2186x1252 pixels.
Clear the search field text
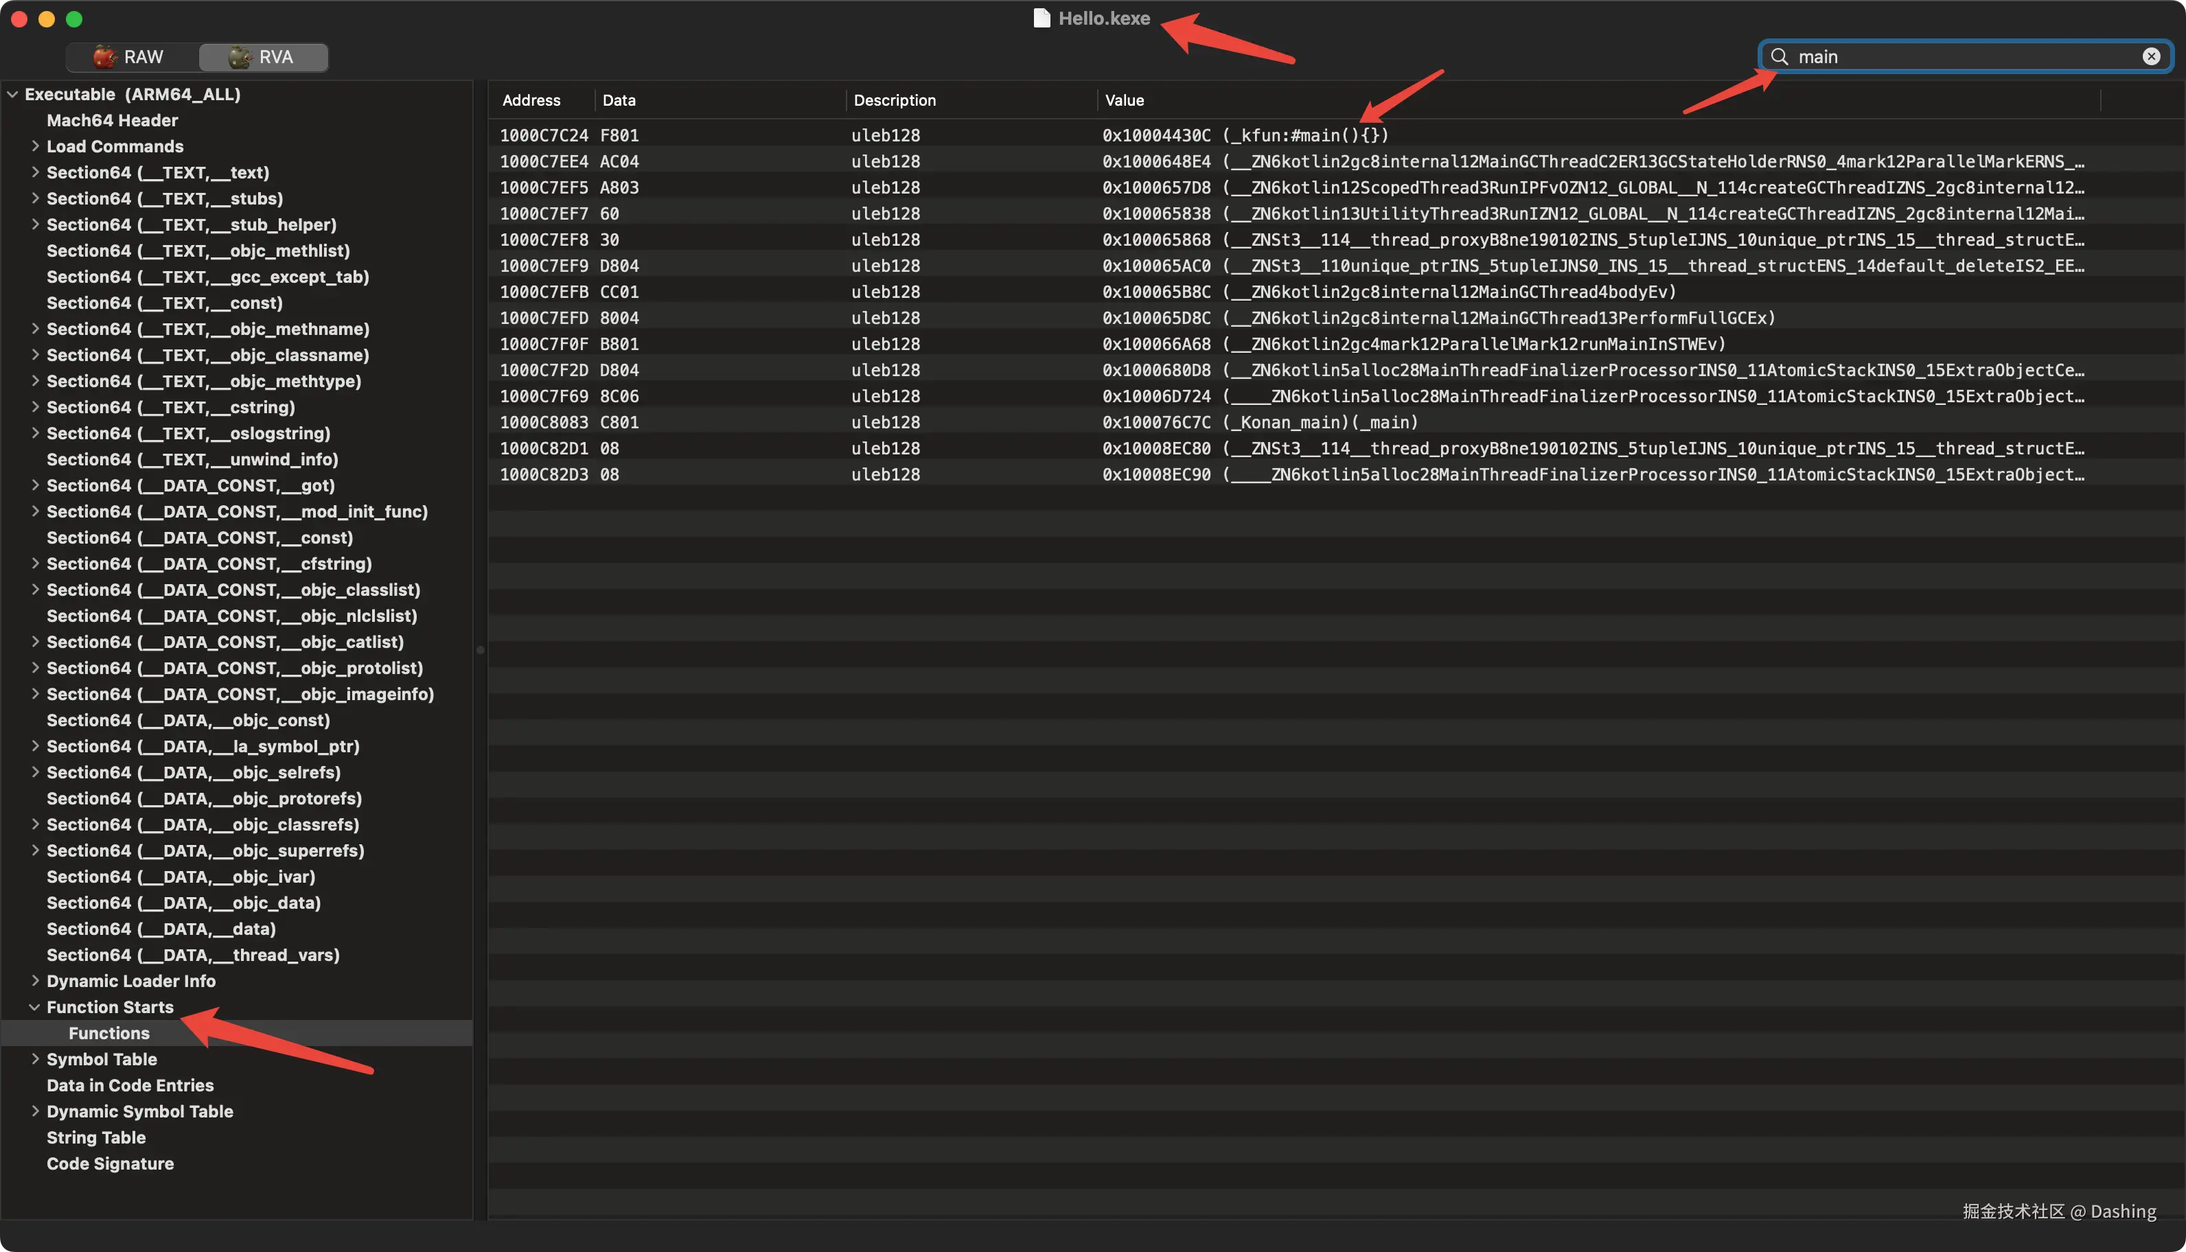coord(2152,57)
